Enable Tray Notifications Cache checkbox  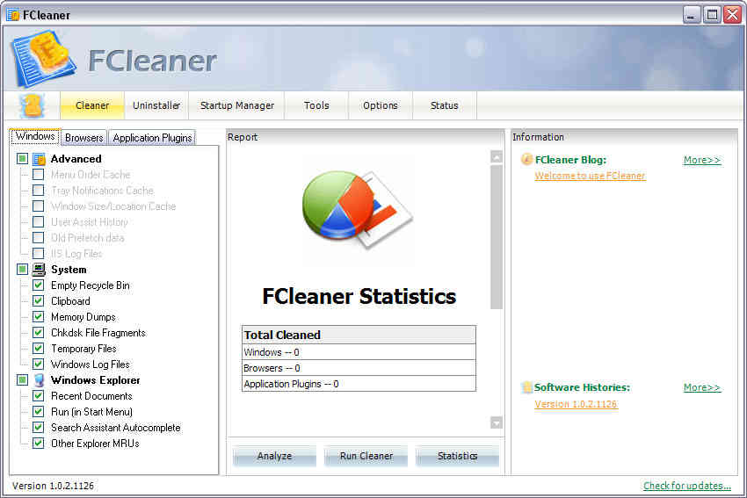tap(38, 191)
